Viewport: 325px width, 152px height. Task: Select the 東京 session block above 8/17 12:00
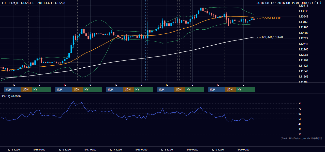tap(115, 89)
